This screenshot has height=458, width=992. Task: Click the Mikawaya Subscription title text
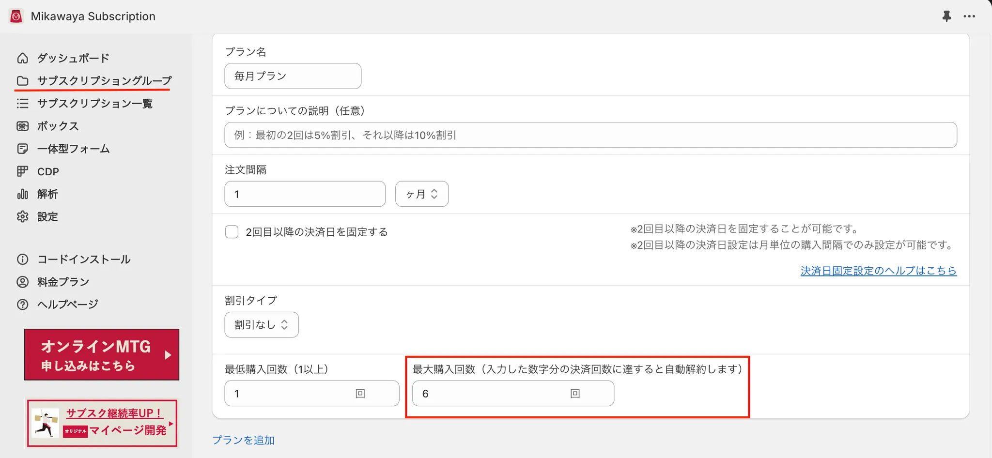(93, 16)
